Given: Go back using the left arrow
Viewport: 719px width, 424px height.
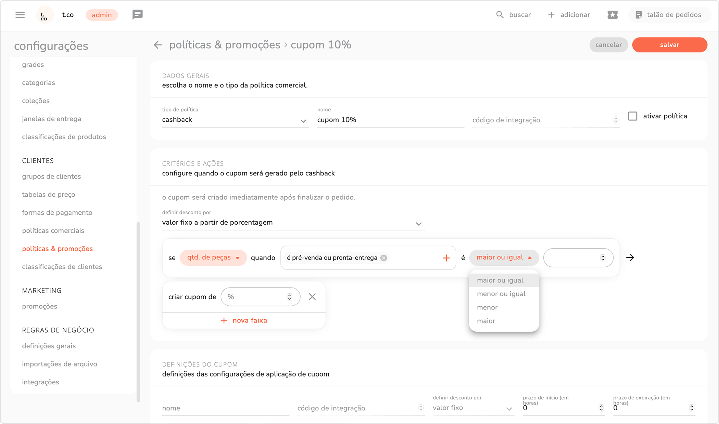Looking at the screenshot, I should click(x=157, y=45).
